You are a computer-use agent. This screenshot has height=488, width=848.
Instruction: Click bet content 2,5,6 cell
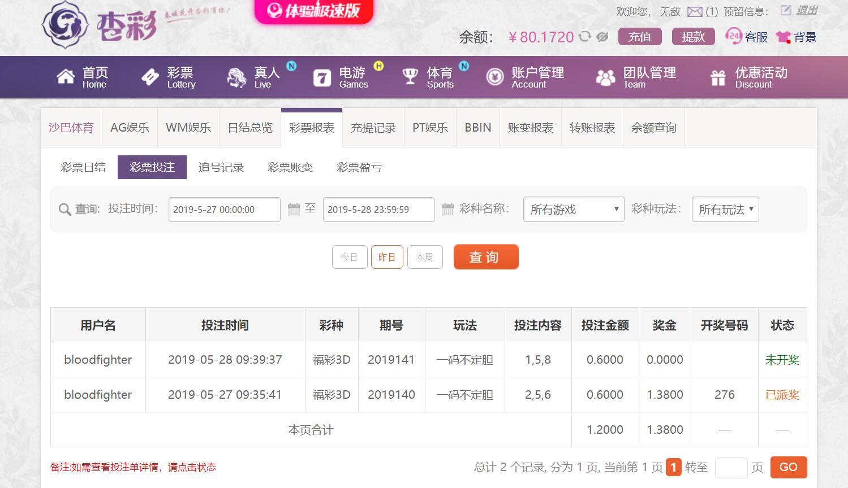pos(538,395)
